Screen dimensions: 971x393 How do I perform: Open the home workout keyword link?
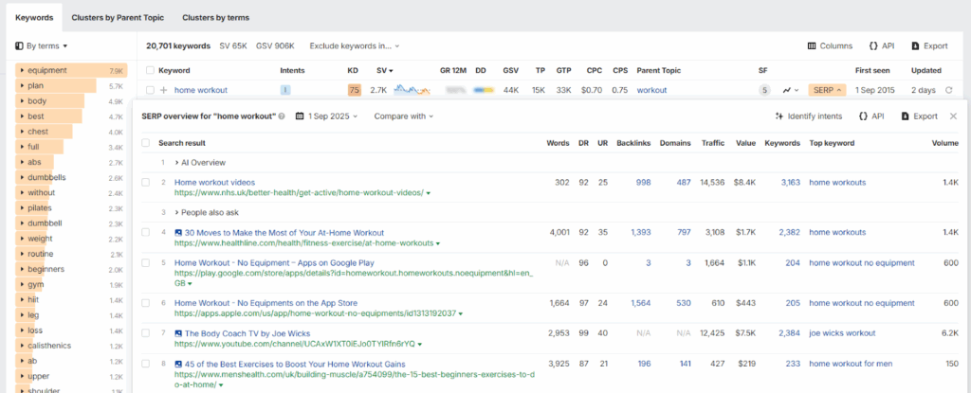[201, 90]
